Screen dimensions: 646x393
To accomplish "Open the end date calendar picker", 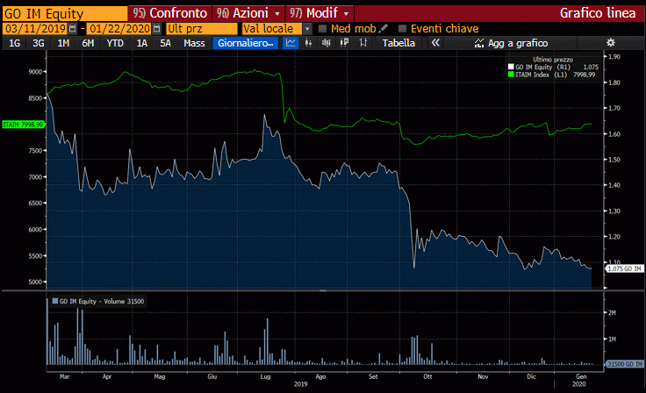I will [156, 28].
